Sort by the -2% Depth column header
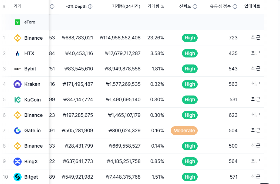The height and width of the screenshot is (184, 280). [x=76, y=6]
